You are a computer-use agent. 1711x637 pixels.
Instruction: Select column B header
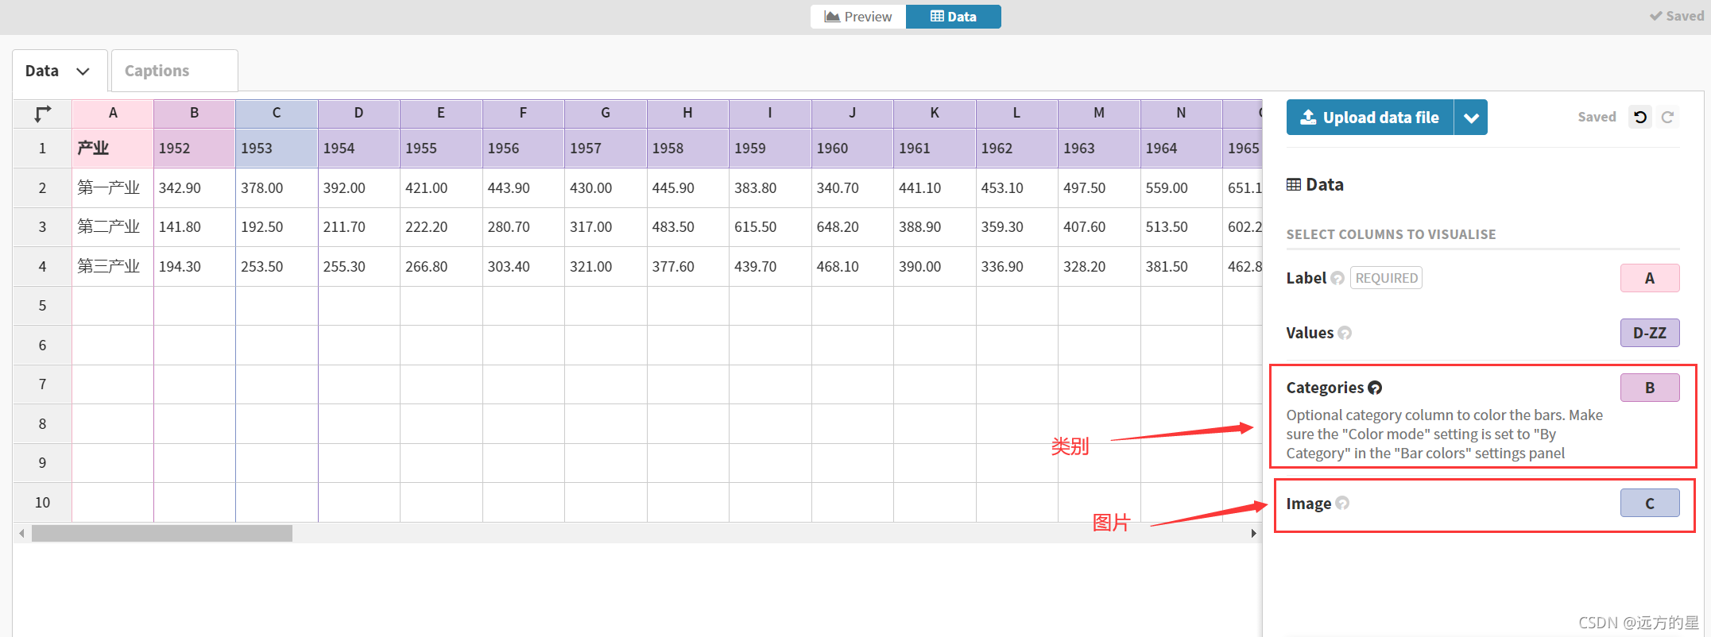pyautogui.click(x=195, y=113)
